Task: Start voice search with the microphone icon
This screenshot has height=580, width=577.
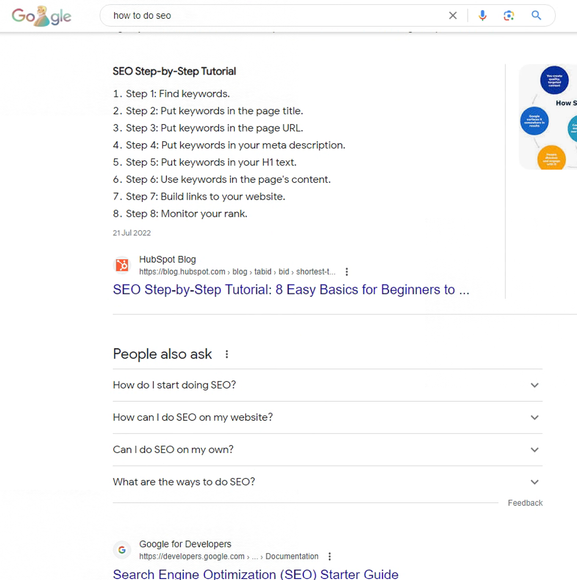Action: (482, 15)
